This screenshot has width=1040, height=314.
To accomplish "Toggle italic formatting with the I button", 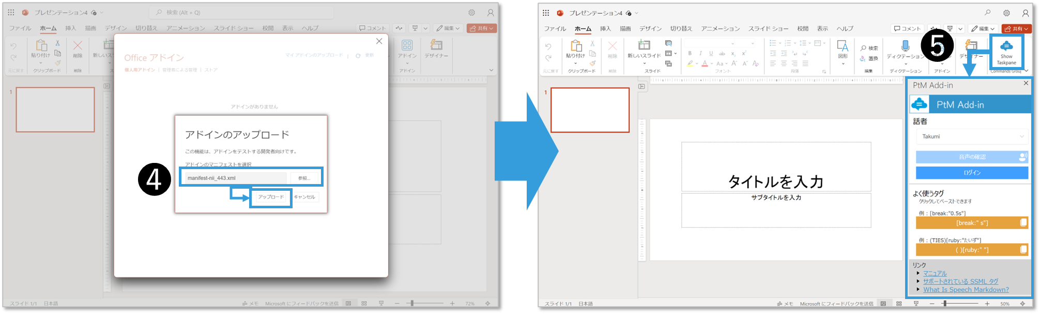I will 700,54.
